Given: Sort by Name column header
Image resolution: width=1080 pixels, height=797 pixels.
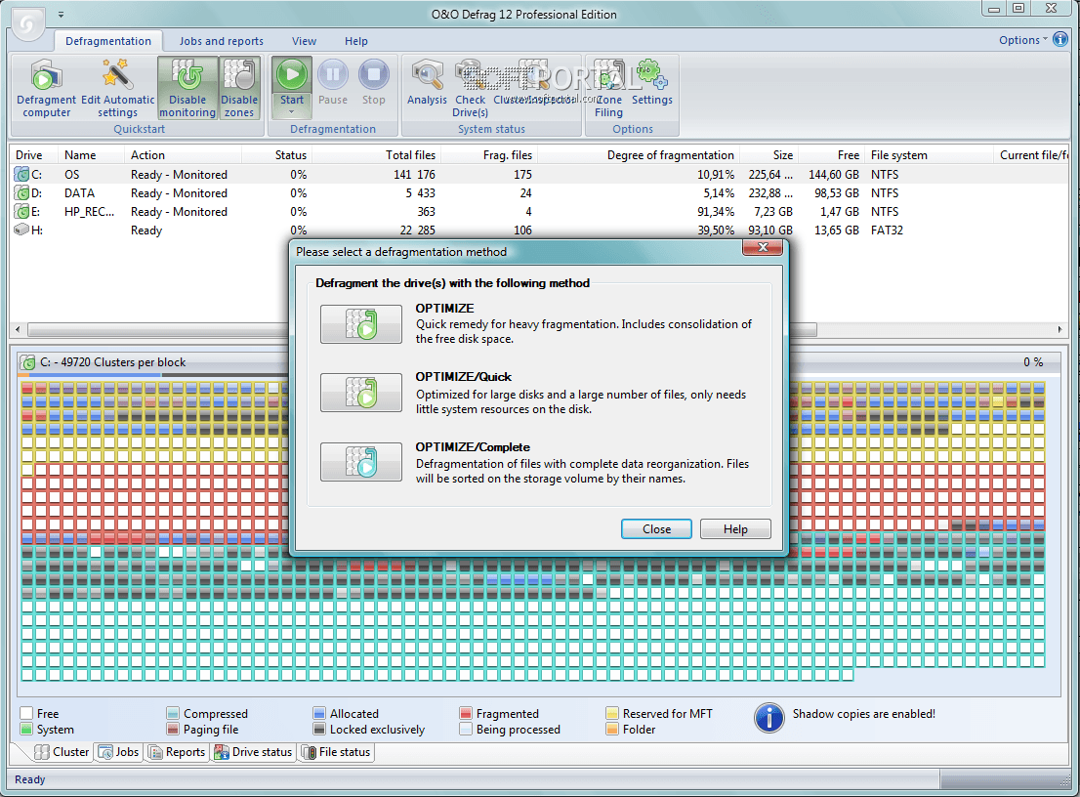Looking at the screenshot, I should point(91,155).
